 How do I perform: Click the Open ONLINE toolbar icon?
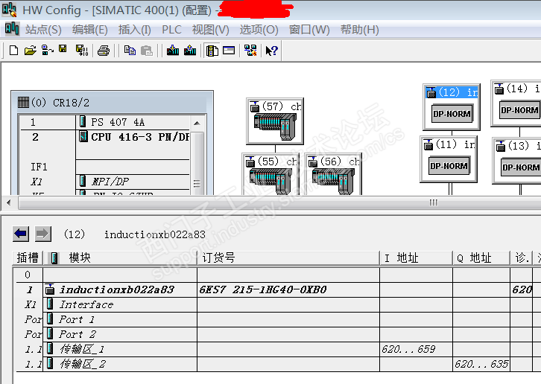tap(47, 51)
